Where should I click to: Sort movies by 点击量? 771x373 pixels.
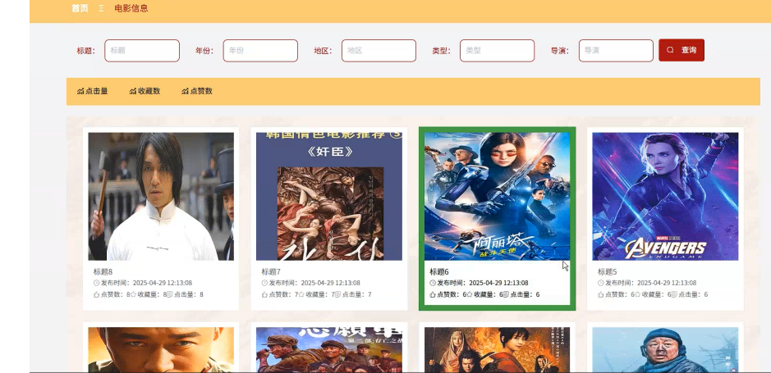pos(93,91)
